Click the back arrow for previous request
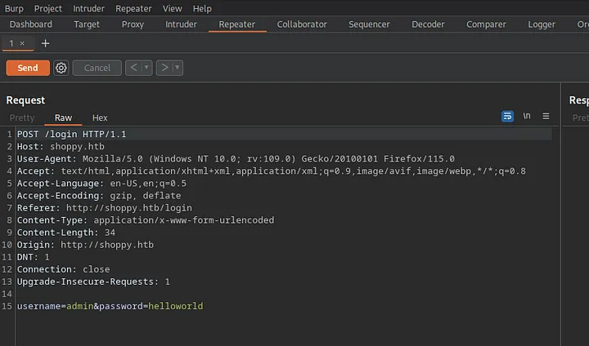The width and height of the screenshot is (589, 346). [x=134, y=68]
